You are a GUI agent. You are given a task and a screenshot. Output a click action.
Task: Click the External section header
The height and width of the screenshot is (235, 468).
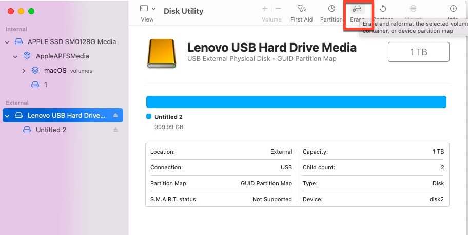click(x=17, y=103)
